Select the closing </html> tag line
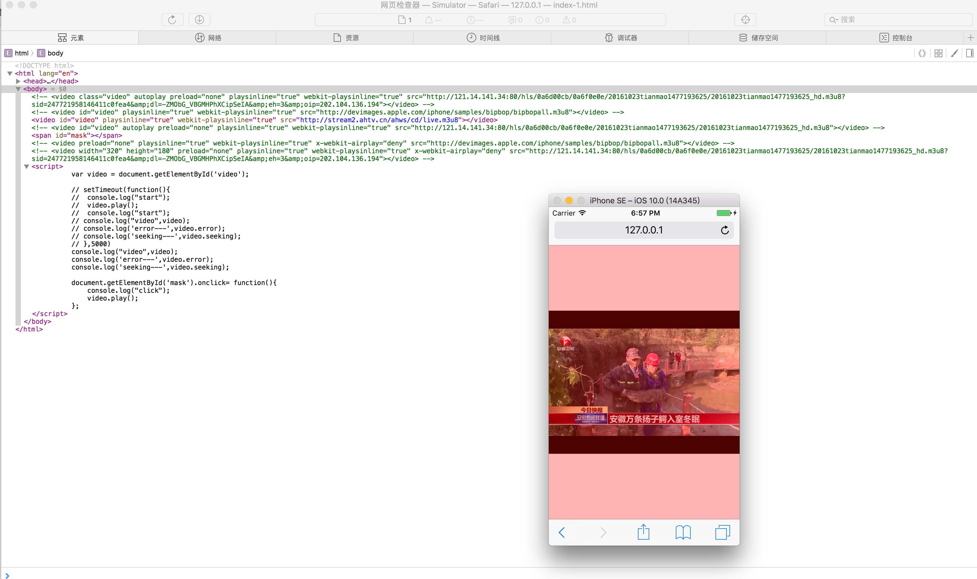Viewport: 977px width, 579px height. [x=29, y=329]
